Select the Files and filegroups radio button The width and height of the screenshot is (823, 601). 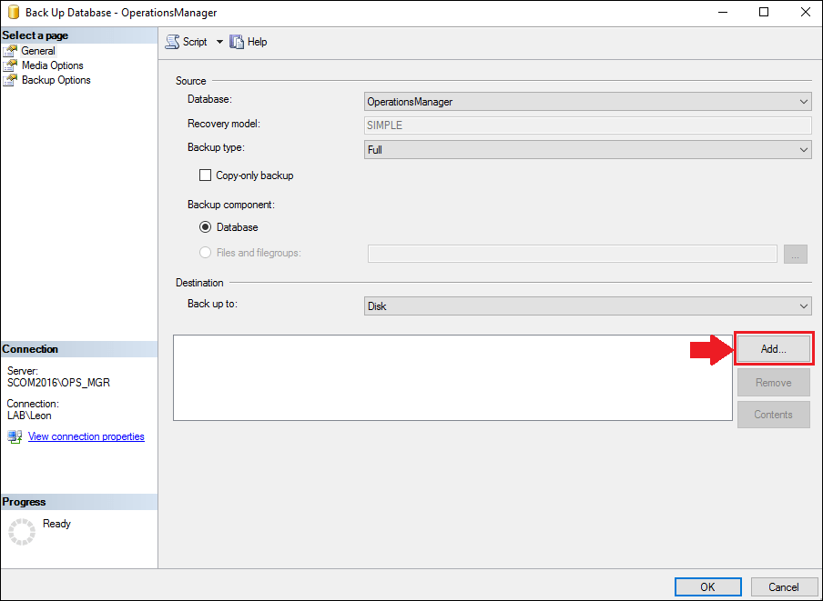(x=205, y=253)
